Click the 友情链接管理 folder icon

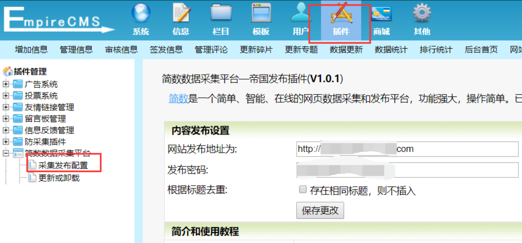[x=18, y=107]
